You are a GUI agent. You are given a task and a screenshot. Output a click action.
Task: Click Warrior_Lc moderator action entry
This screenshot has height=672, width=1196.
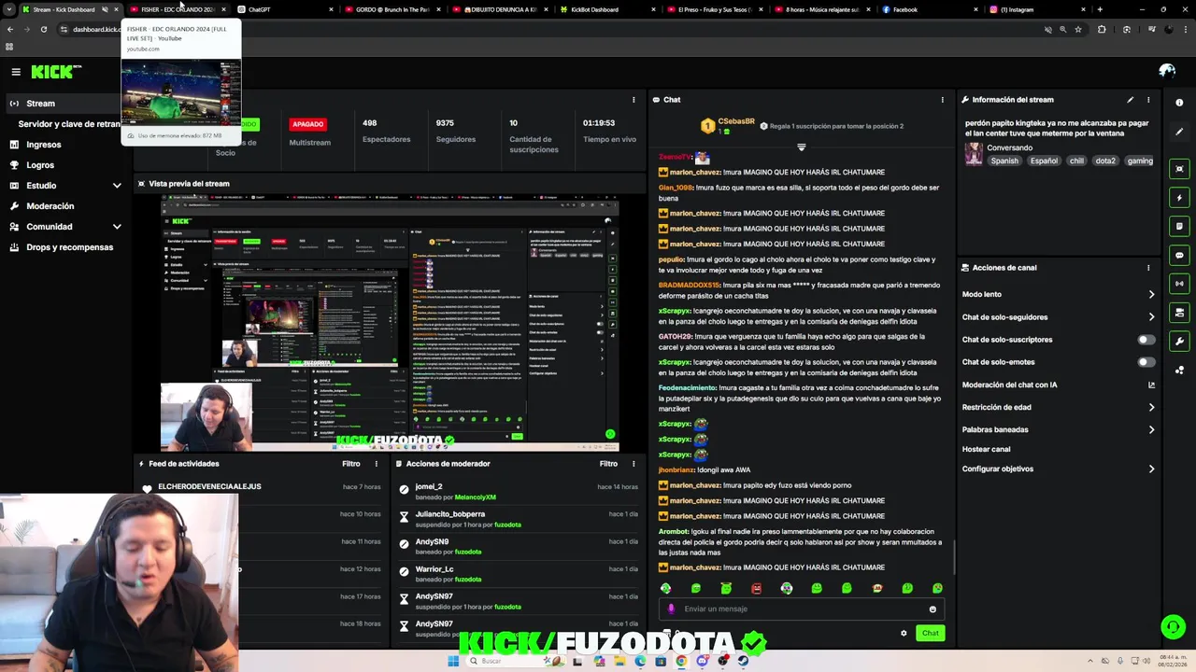[519, 574]
